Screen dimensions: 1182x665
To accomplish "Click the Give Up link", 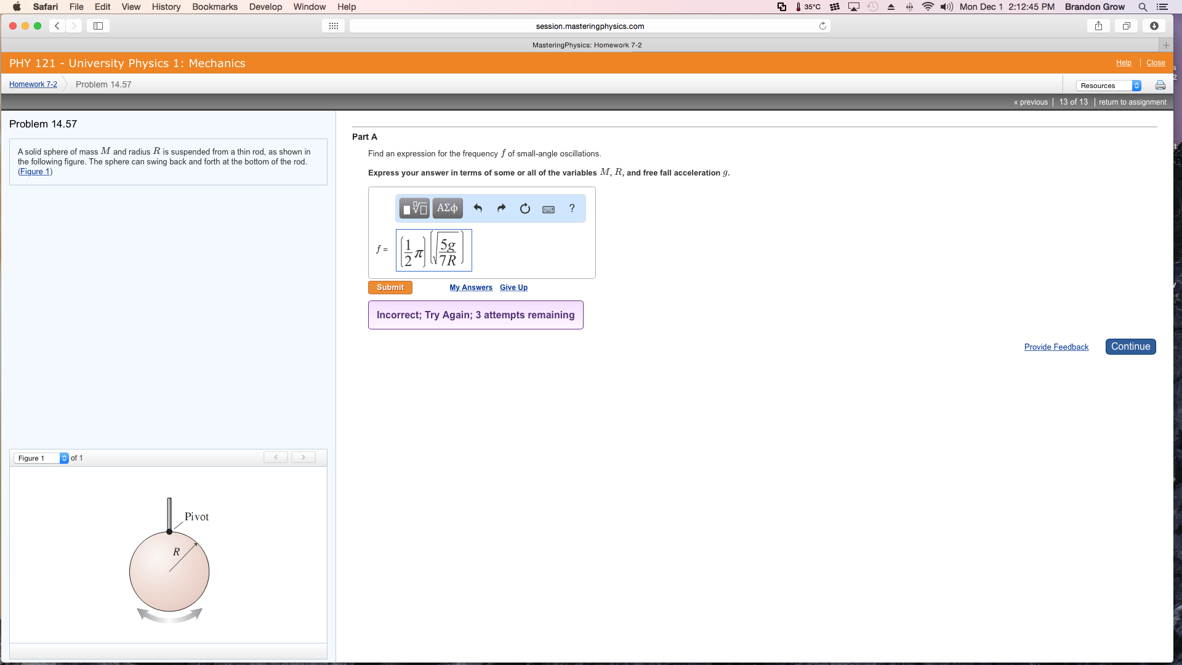I will coord(513,287).
